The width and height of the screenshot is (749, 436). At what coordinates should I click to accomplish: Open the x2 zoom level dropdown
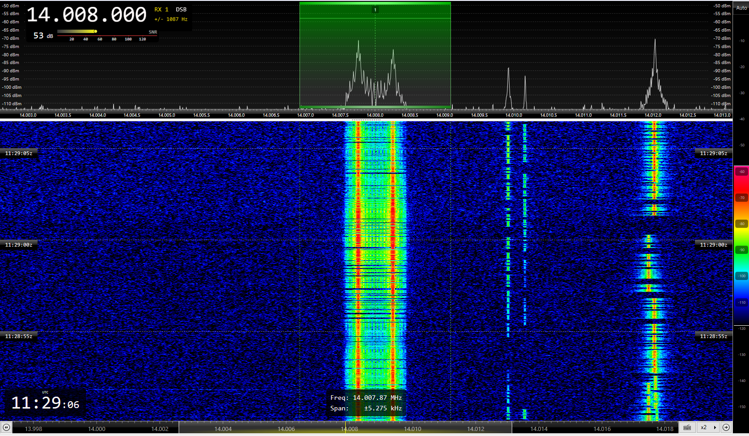tap(708, 427)
